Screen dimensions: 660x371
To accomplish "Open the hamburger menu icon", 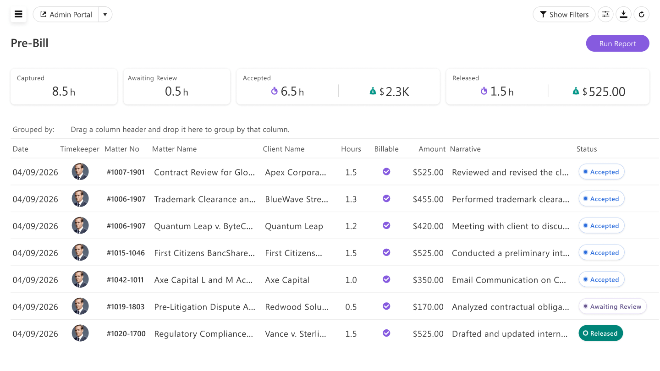I will pos(18,14).
